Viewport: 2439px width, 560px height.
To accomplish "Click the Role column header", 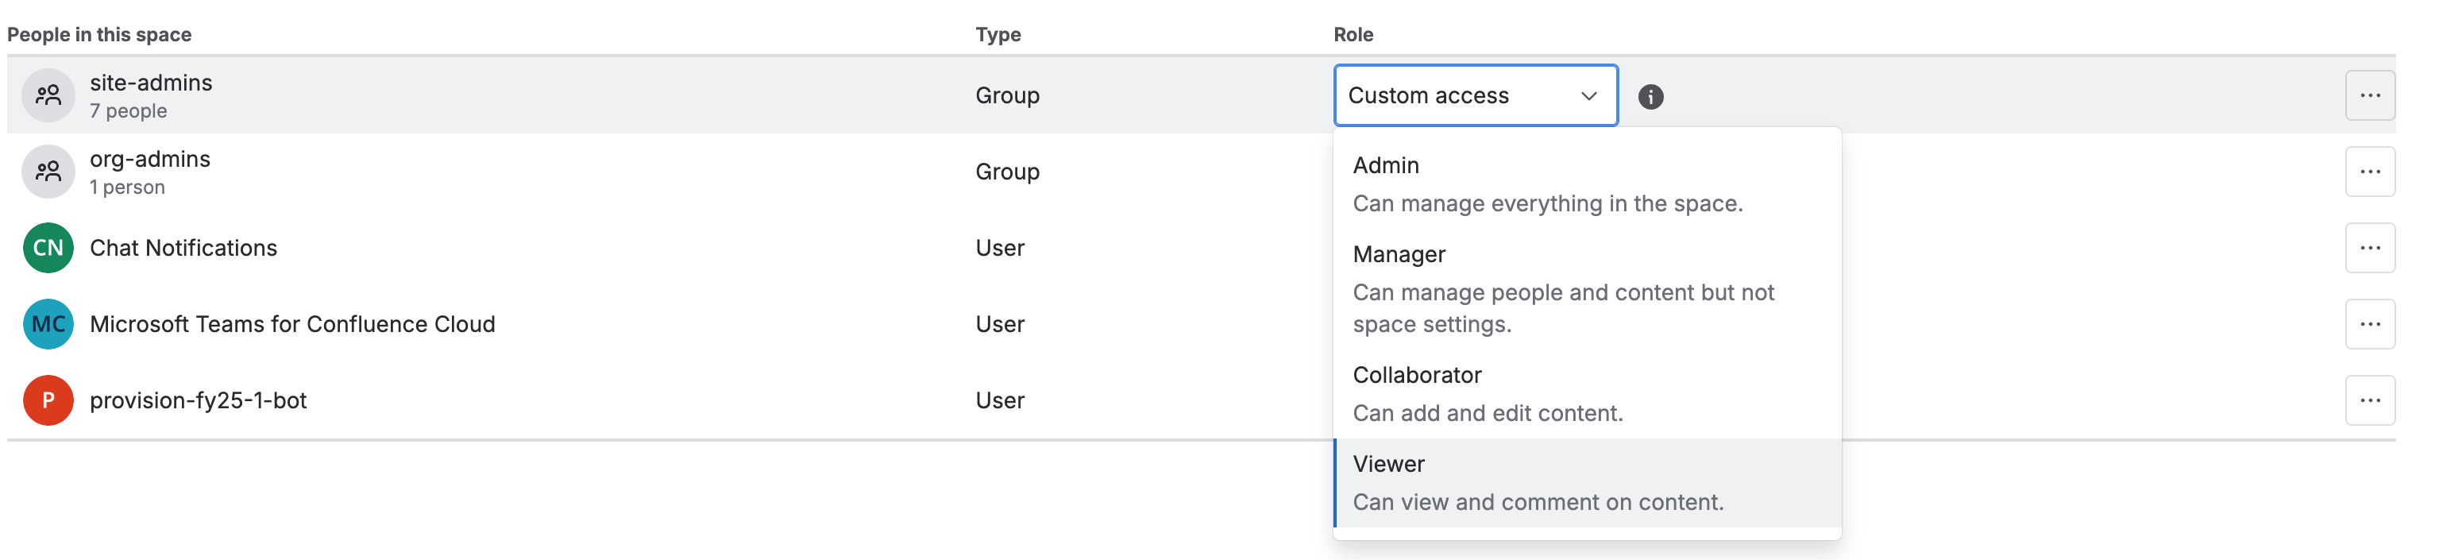I will [1353, 35].
